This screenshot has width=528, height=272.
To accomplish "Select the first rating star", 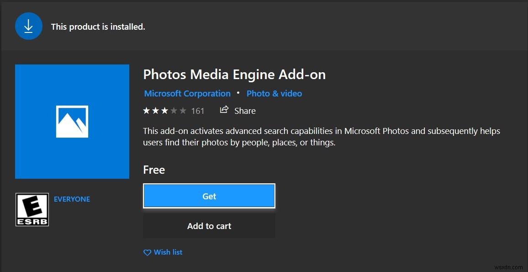I will (x=146, y=110).
